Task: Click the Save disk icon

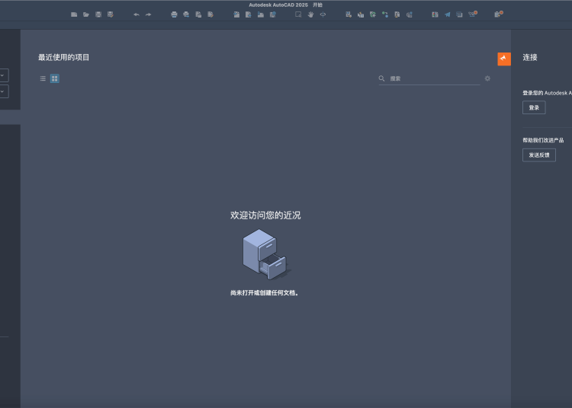Action: (x=98, y=14)
